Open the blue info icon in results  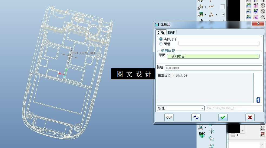258,100
